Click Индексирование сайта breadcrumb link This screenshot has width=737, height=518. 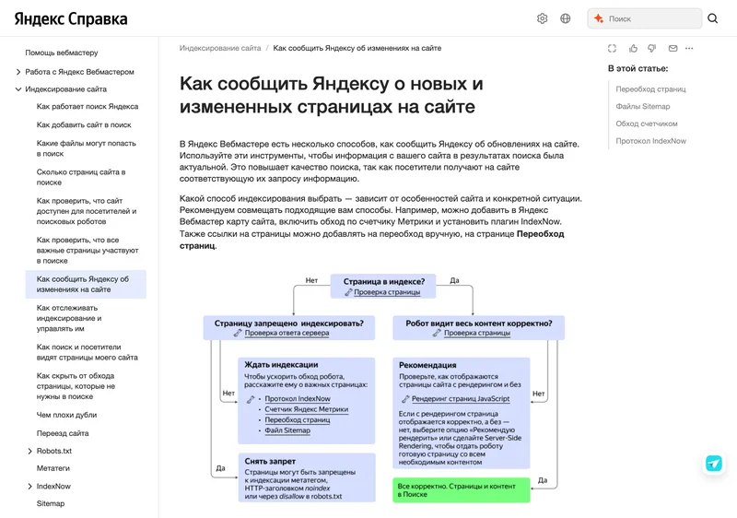pos(220,48)
